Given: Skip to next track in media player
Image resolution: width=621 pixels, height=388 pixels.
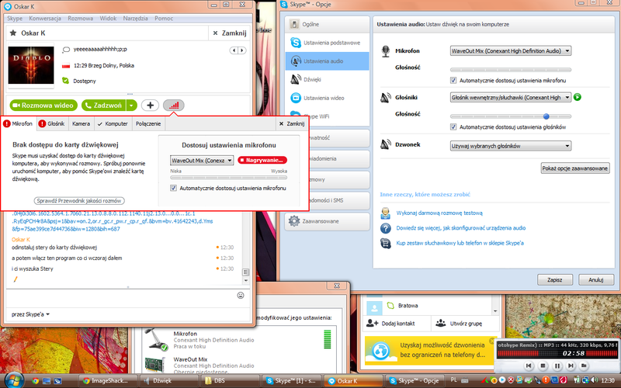Looking at the screenshot, I should [571, 365].
